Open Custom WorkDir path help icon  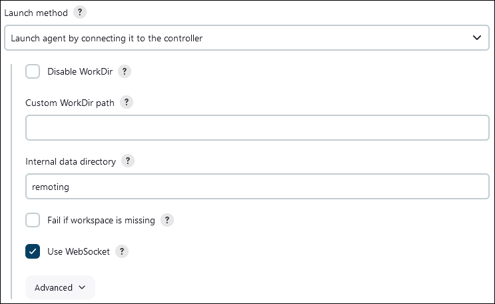coord(127,103)
